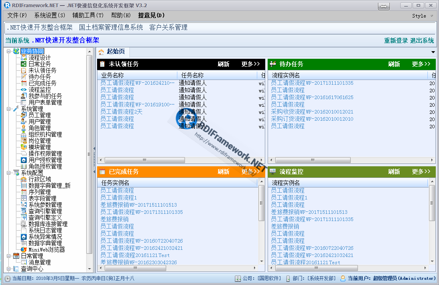Click the 角色授权管理 icon
Viewport: 439px width, 285px height.
pyautogui.click(x=24, y=166)
